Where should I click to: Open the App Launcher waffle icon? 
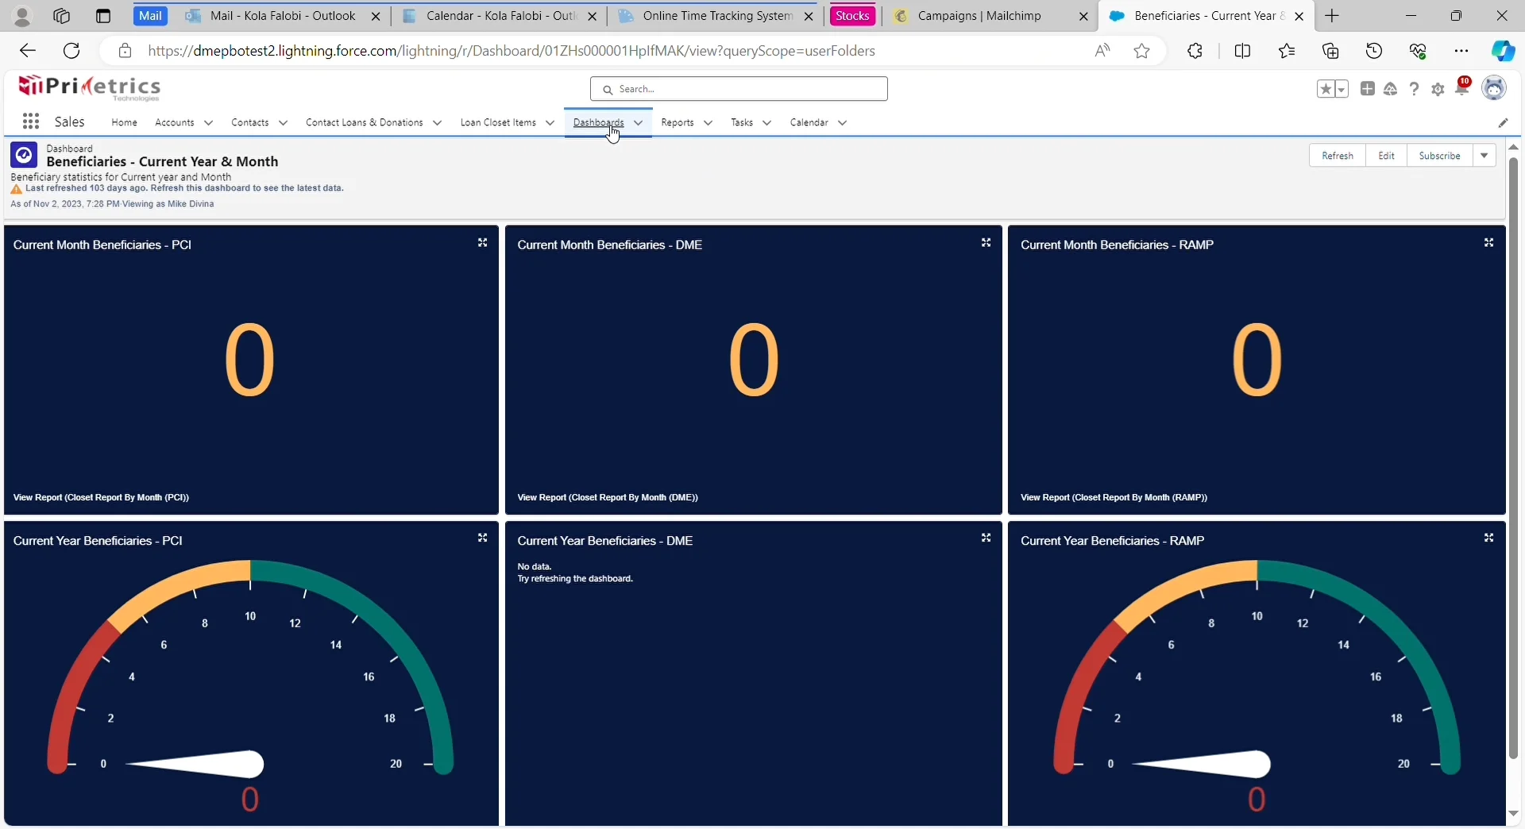(30, 121)
